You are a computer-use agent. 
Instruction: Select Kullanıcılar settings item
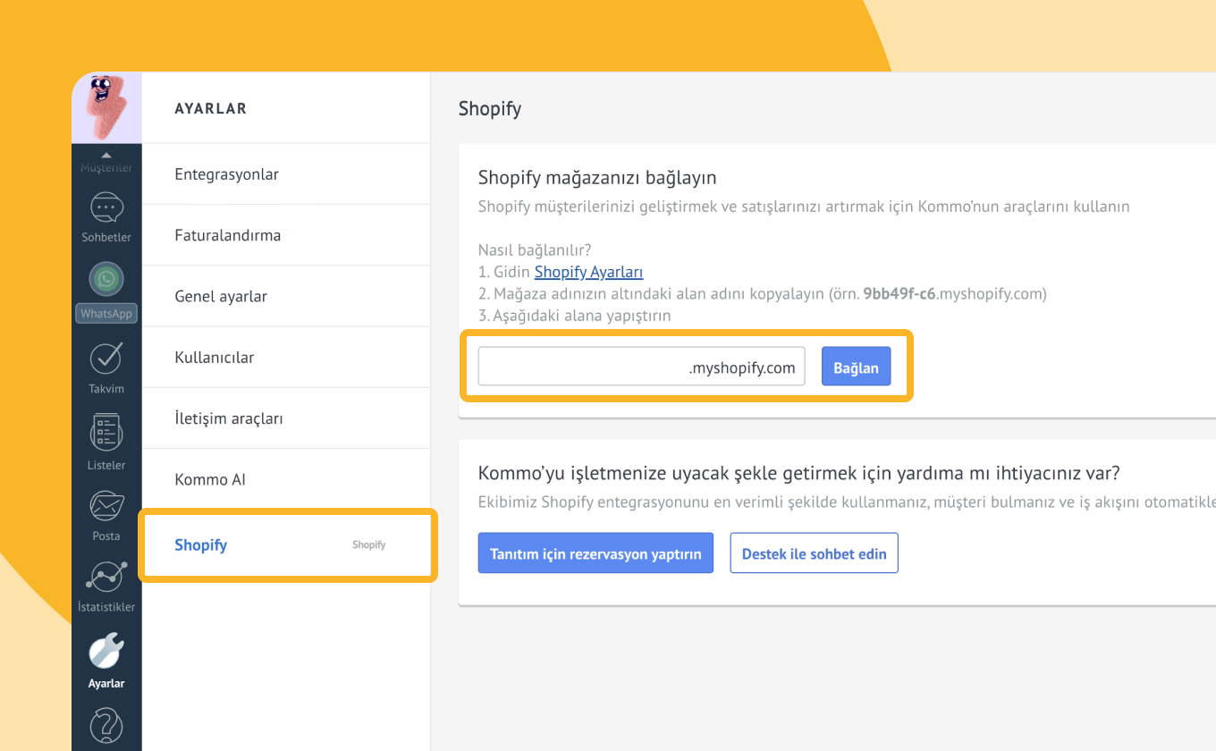pyautogui.click(x=286, y=357)
